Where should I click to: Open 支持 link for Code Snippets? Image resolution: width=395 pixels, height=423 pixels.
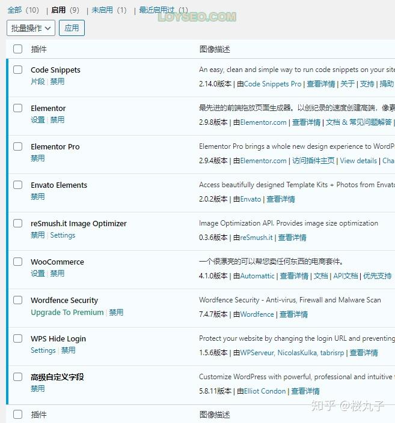(x=367, y=84)
